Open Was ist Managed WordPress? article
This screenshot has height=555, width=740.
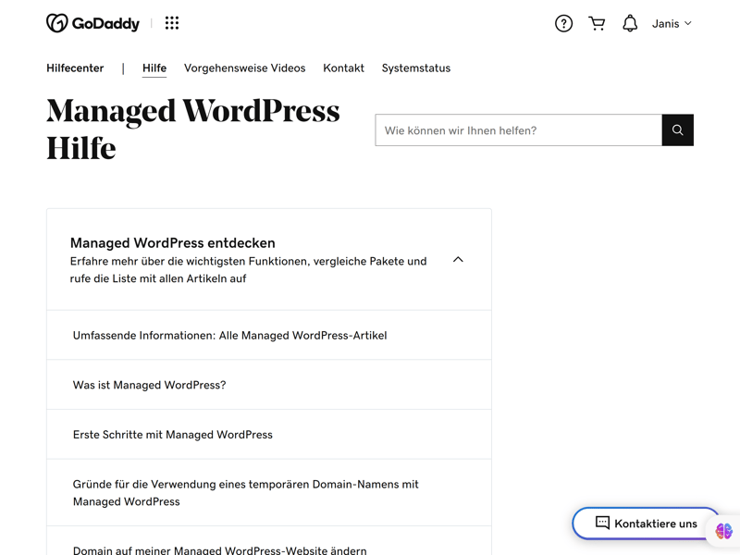pyautogui.click(x=149, y=385)
